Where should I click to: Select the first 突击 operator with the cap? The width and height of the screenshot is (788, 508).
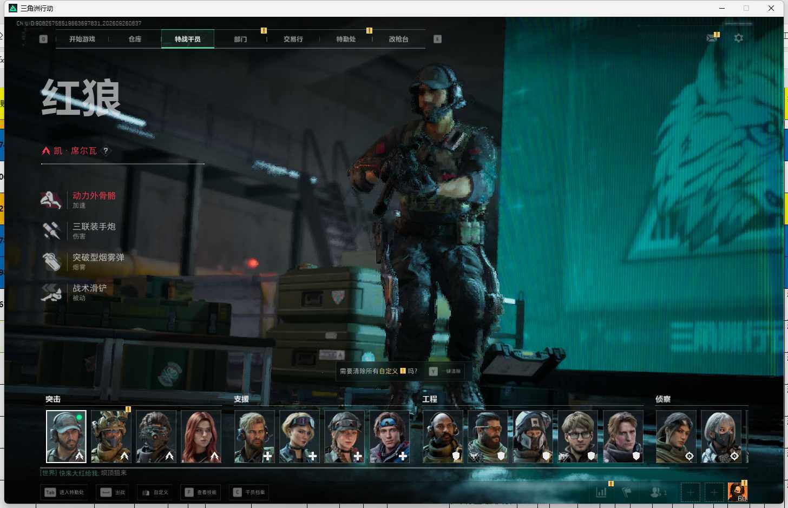[x=66, y=437]
